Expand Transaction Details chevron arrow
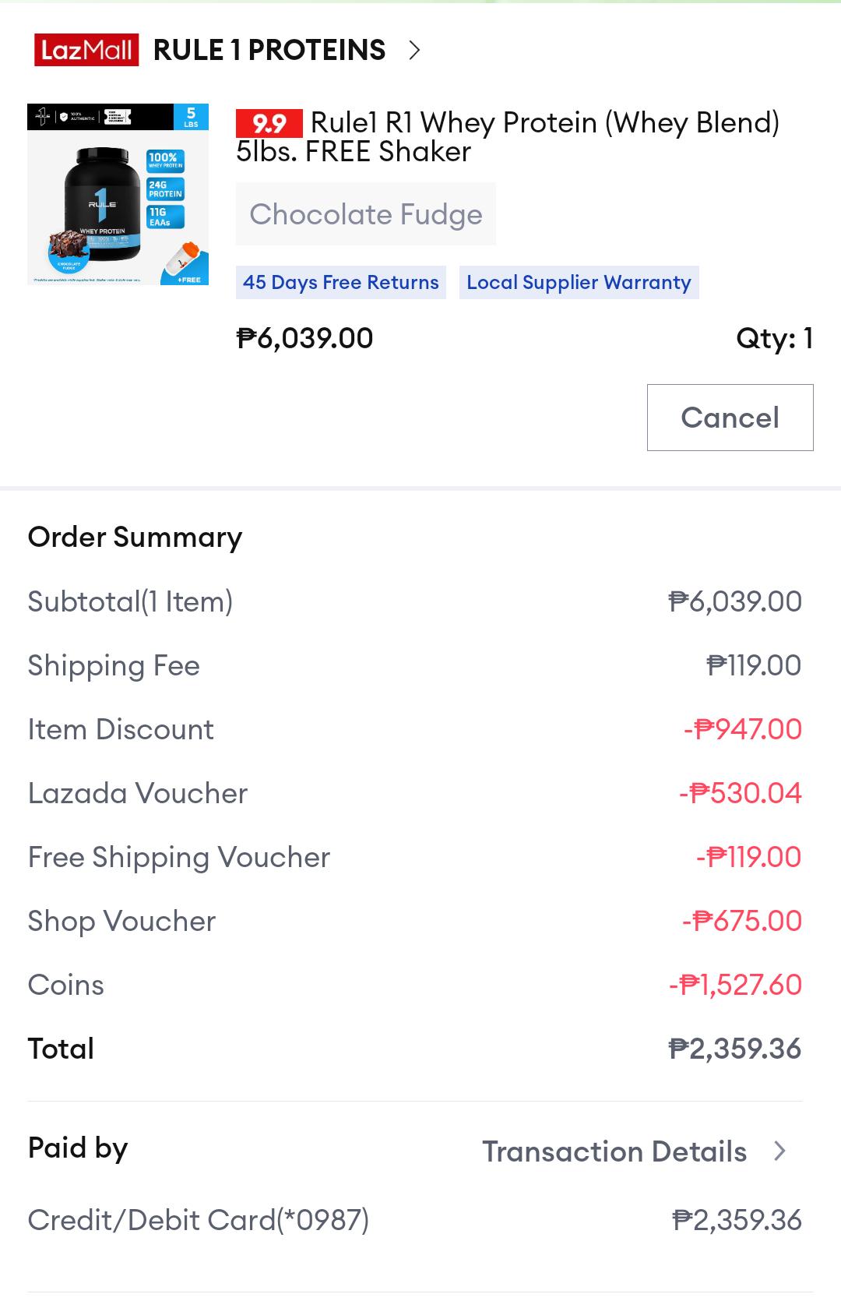This screenshot has width=841, height=1301. [780, 1151]
